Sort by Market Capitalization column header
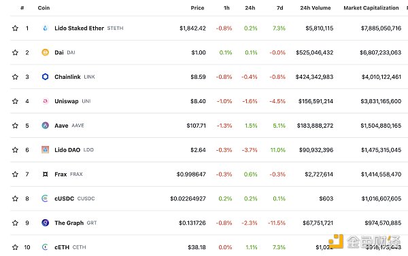The image size is (408, 256). (371, 7)
